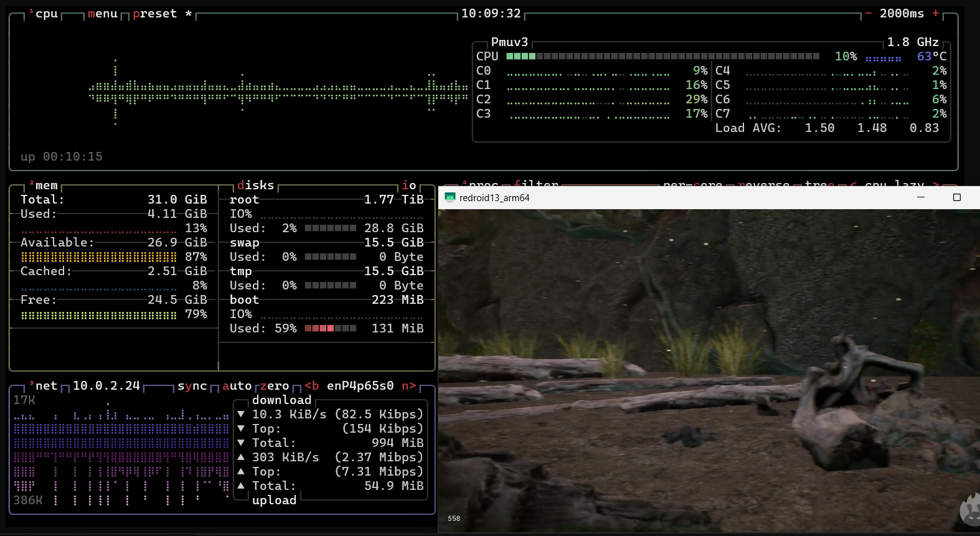Open the btop menu
The width and height of the screenshot is (980, 536).
point(103,14)
